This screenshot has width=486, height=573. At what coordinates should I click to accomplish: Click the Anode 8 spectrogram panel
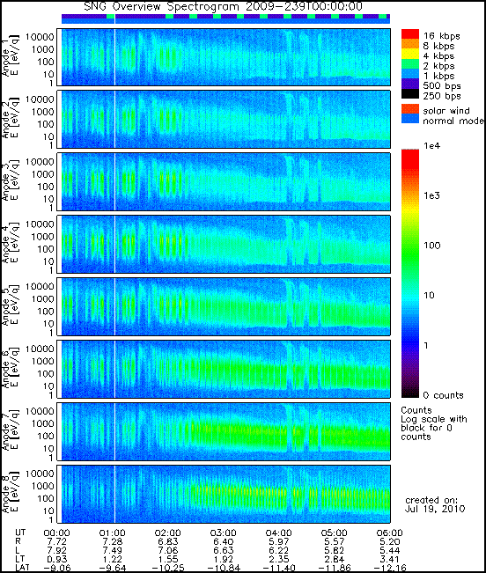click(x=225, y=494)
